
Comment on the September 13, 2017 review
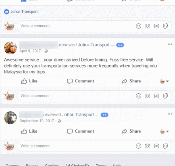[81, 131]
